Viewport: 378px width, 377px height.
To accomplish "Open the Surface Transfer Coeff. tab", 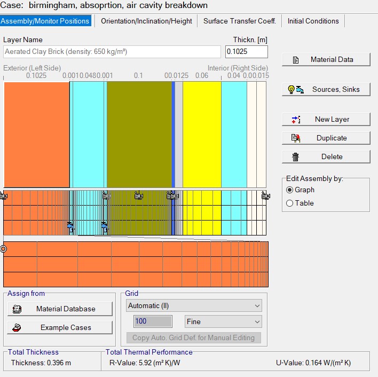I will pyautogui.click(x=239, y=21).
